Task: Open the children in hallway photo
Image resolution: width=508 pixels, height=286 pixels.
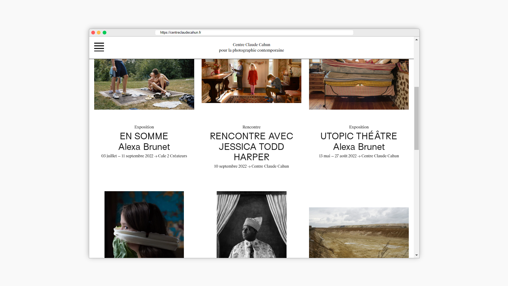Action: (251, 81)
